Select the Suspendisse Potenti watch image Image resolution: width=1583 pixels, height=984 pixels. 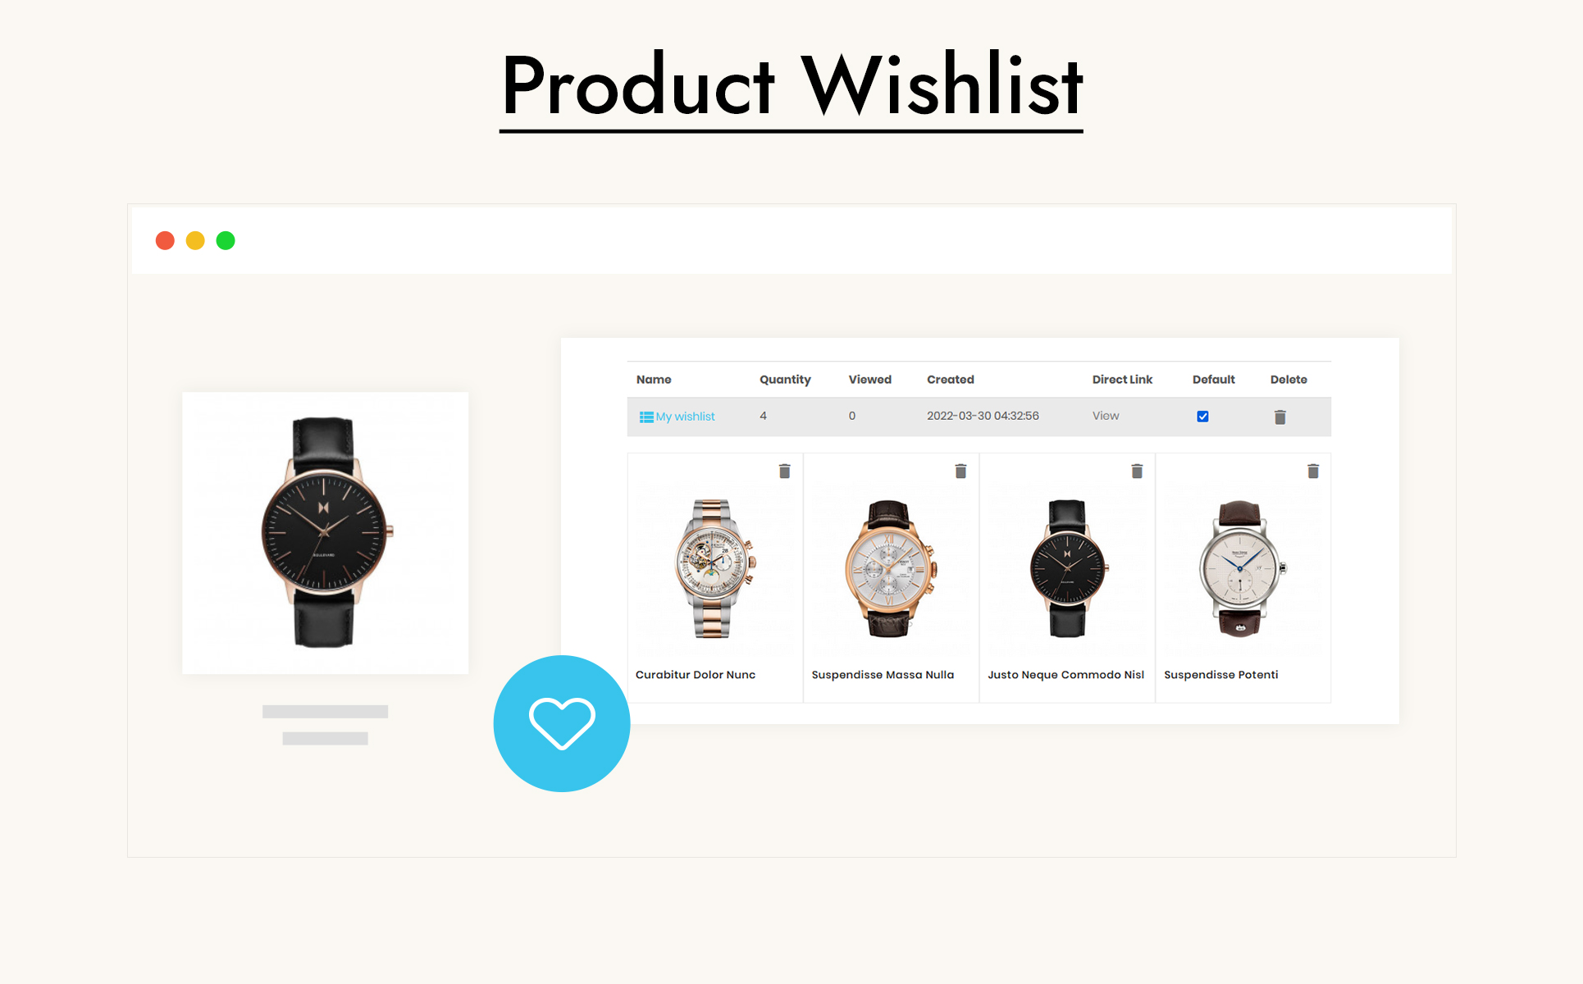1243,568
